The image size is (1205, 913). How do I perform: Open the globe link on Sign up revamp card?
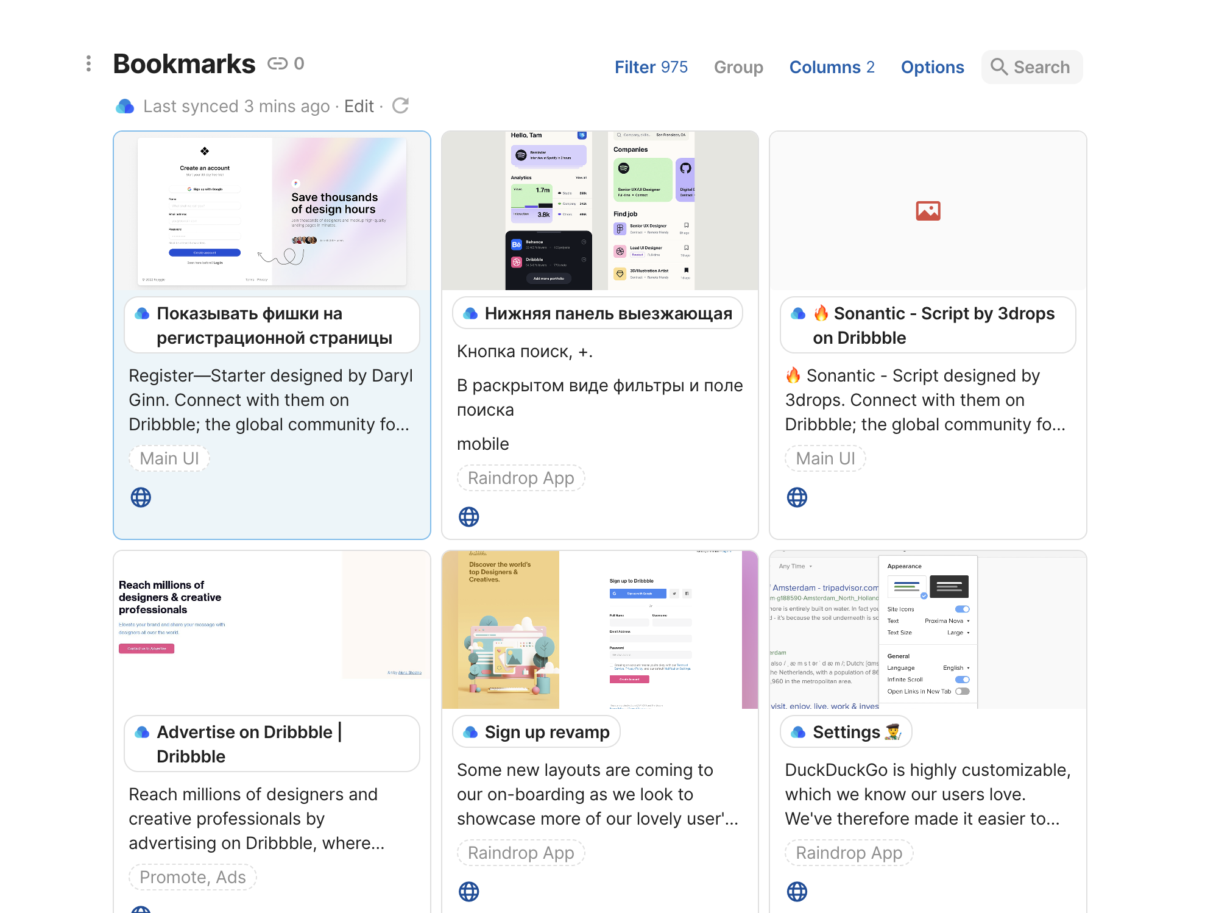coord(468,892)
